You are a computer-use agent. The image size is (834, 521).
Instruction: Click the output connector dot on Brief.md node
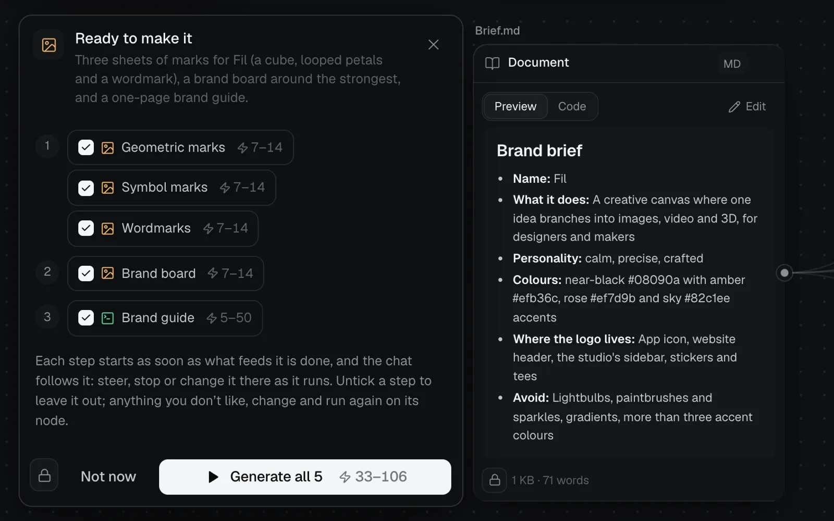coord(784,272)
